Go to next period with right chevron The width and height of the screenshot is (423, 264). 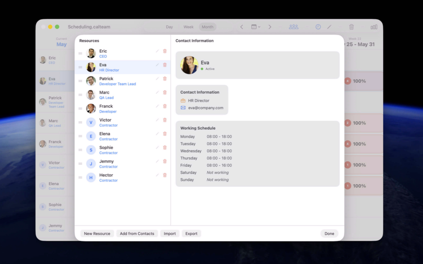tap(270, 27)
